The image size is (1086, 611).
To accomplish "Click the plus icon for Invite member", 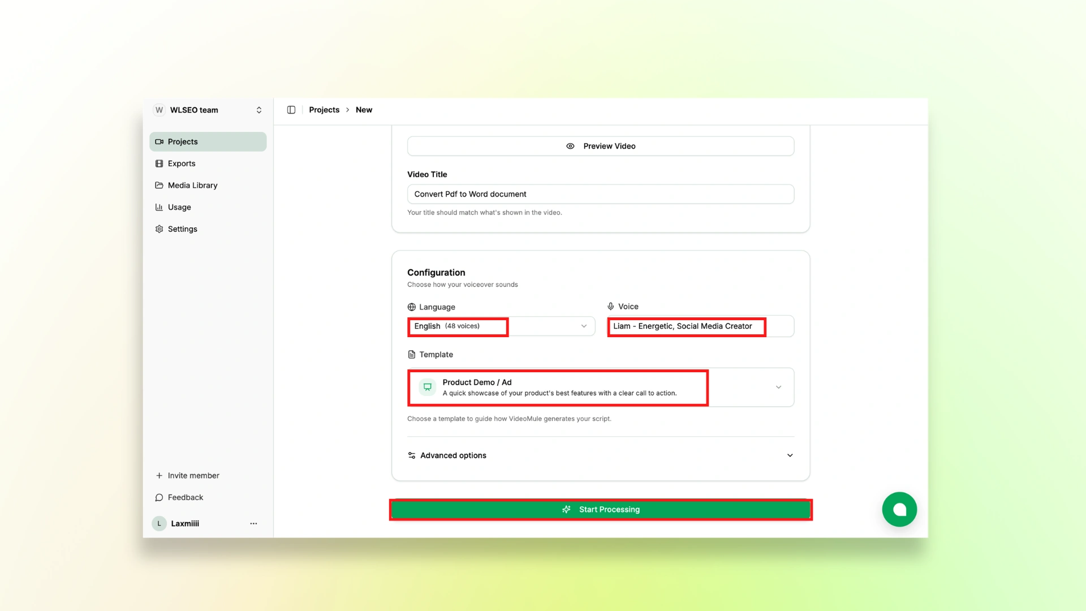I will (x=159, y=476).
